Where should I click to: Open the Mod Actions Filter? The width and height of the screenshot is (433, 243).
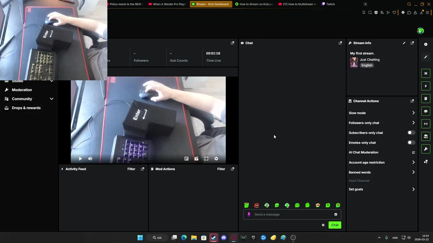[x=221, y=169]
